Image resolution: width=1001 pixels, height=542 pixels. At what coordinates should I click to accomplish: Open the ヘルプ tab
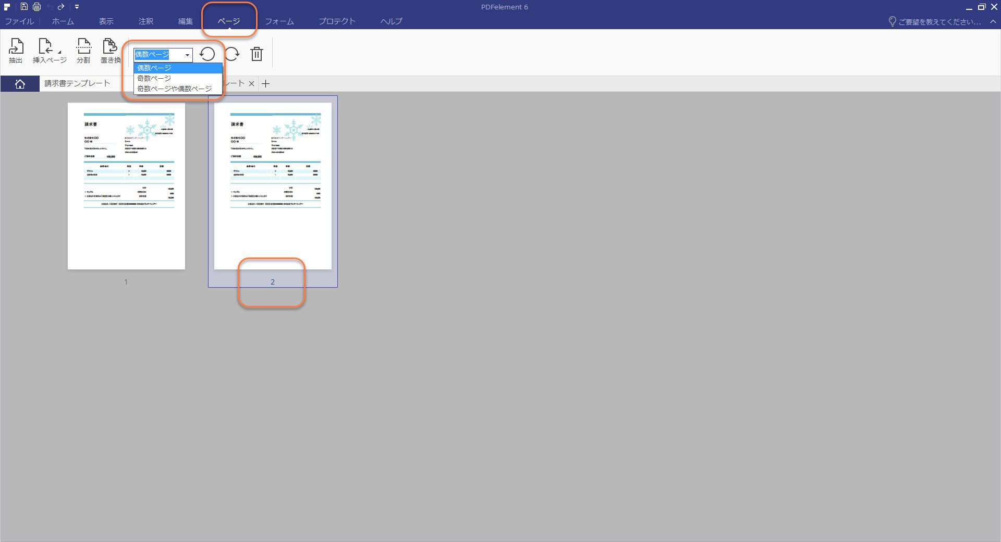coord(391,21)
